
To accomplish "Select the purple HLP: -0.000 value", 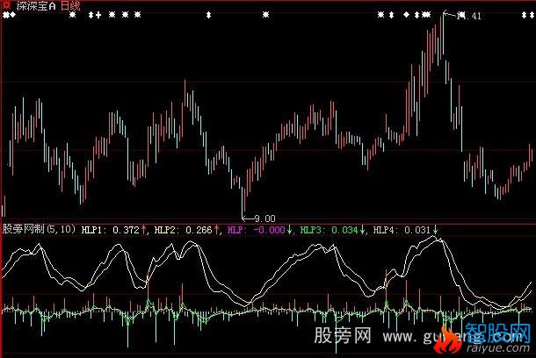I will (256, 230).
